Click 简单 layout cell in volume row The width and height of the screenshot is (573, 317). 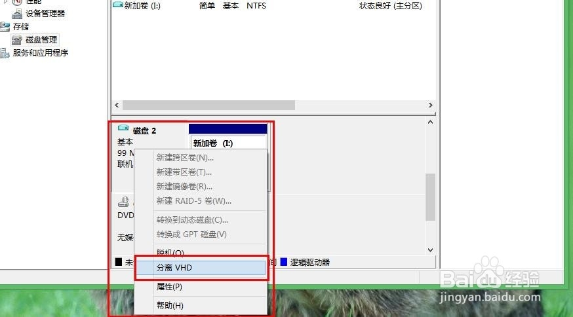click(x=207, y=6)
